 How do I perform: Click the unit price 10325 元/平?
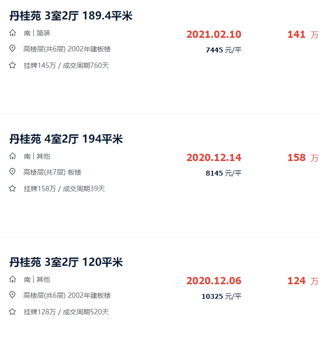pos(222,296)
